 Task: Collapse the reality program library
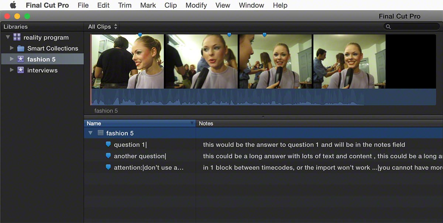click(8, 37)
